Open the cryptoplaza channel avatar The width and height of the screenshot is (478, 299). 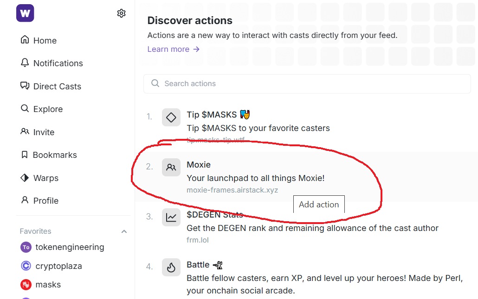26,266
